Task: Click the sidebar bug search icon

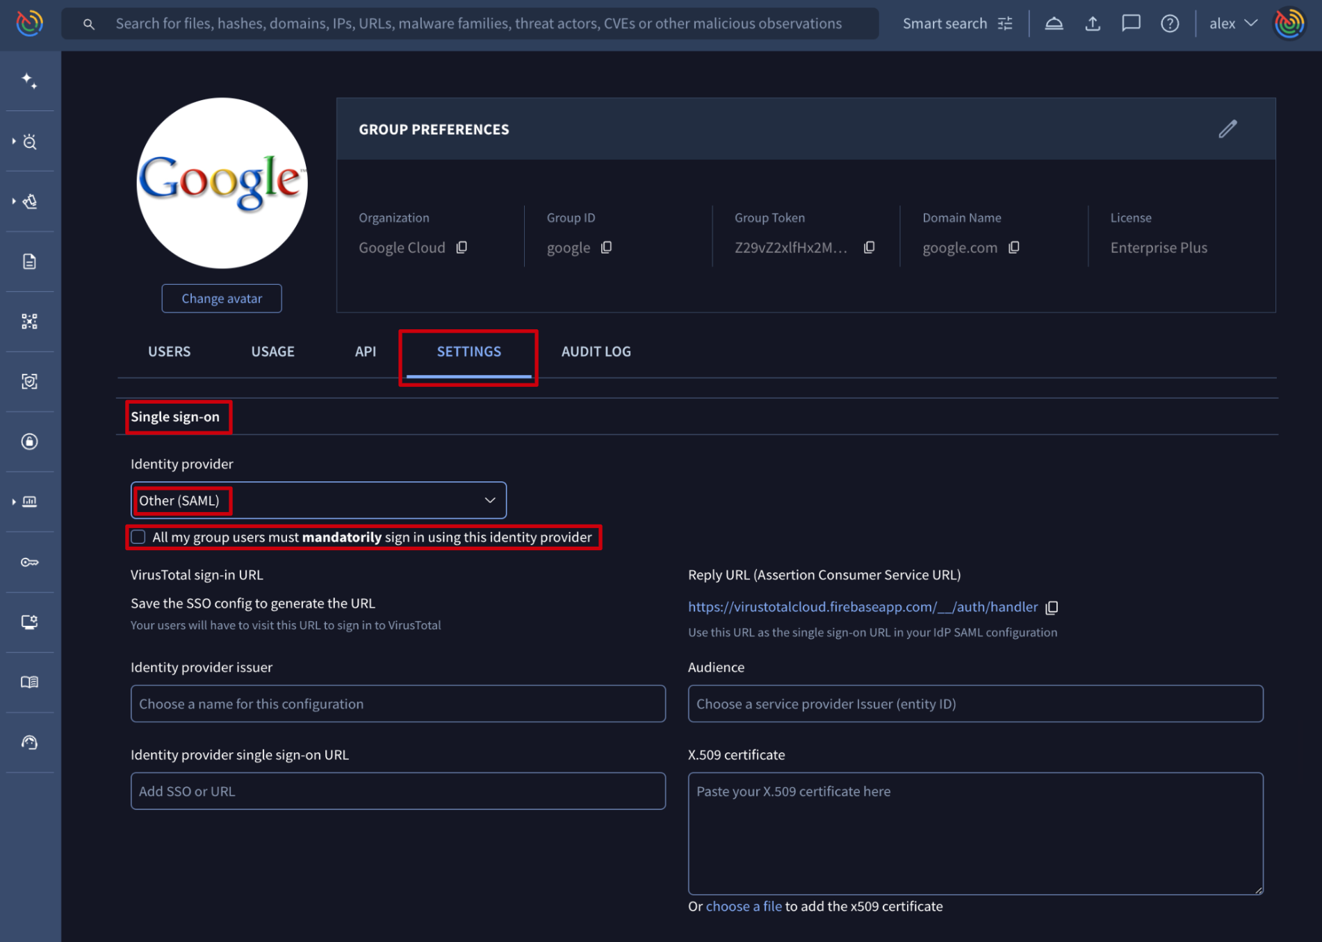Action: 30,142
